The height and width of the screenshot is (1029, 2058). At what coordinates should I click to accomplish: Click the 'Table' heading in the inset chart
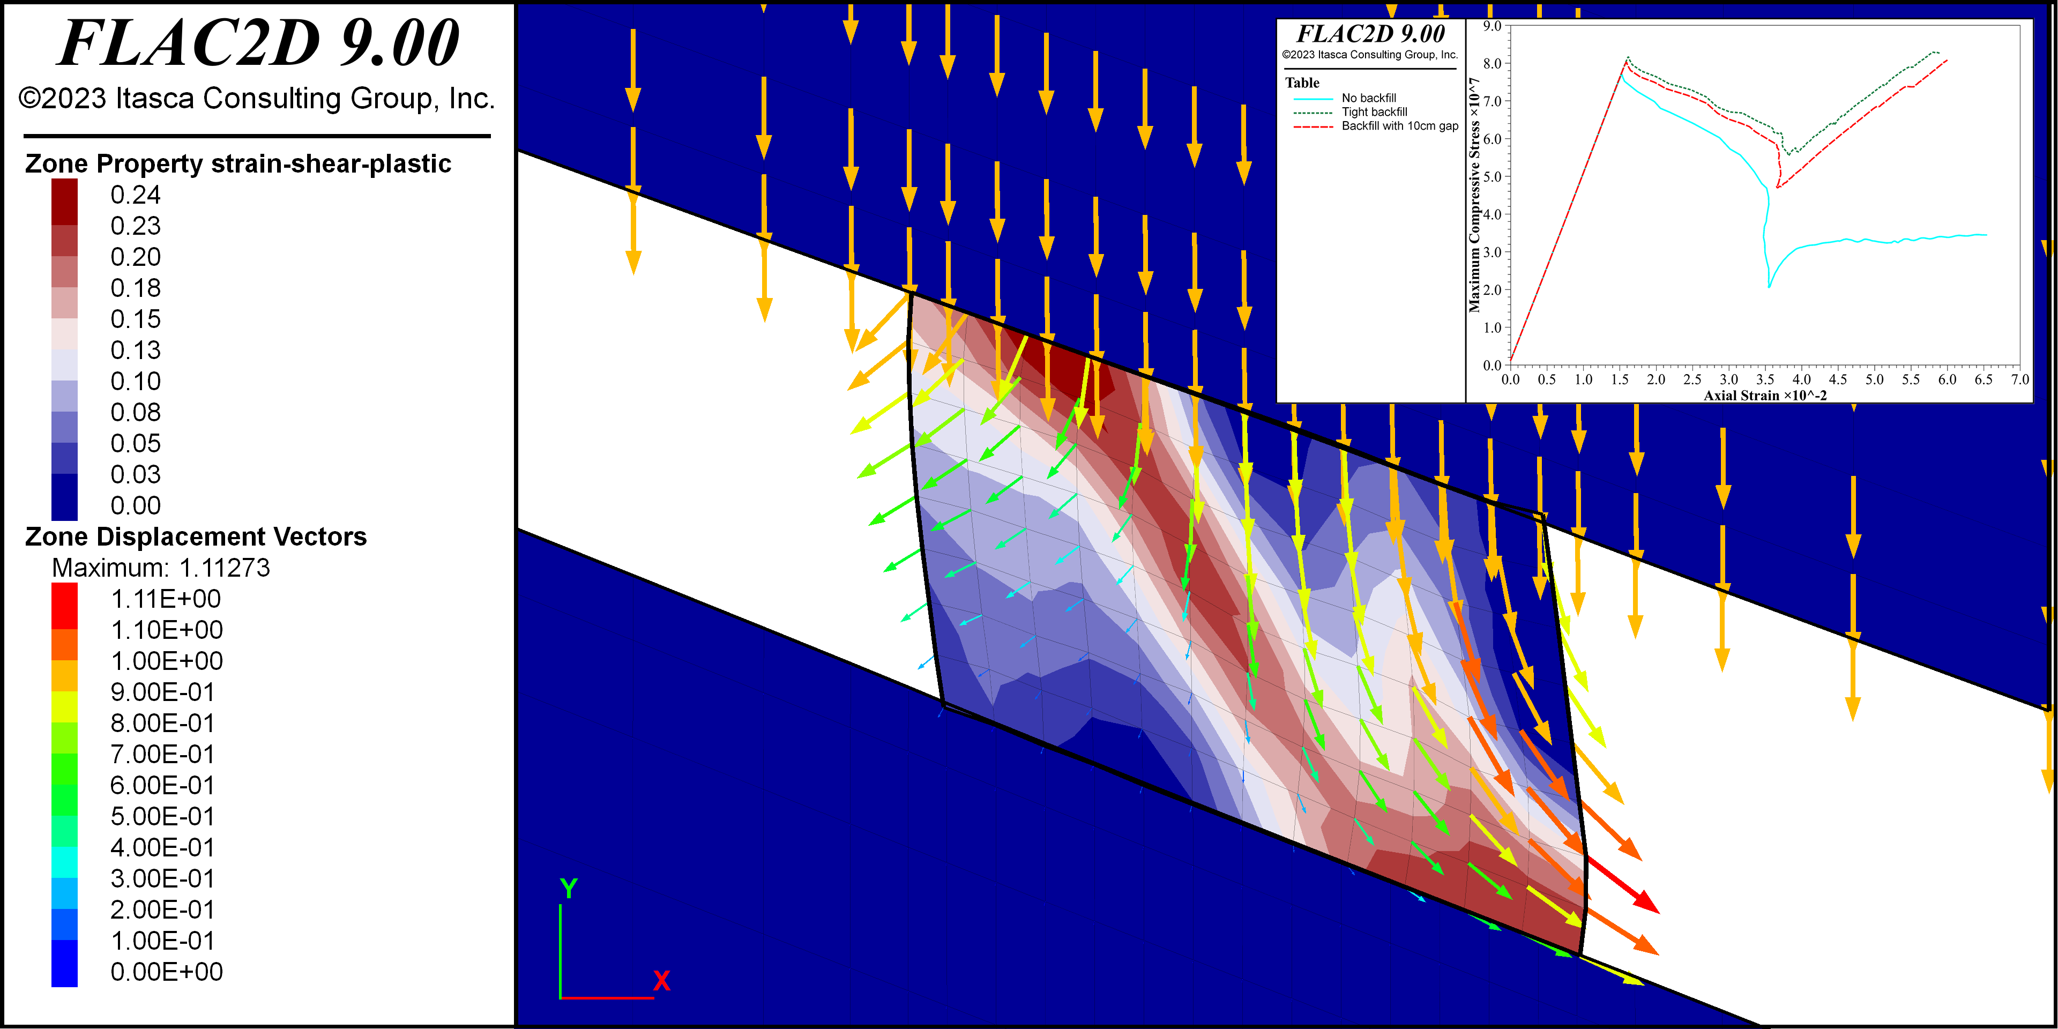(1302, 83)
